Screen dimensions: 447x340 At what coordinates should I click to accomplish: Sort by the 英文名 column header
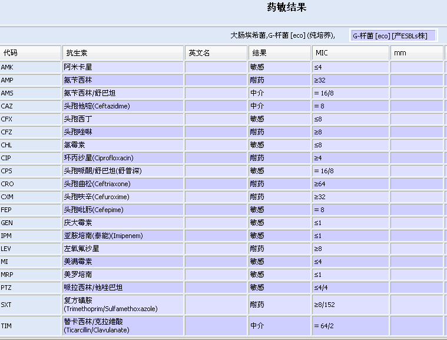click(x=216, y=53)
